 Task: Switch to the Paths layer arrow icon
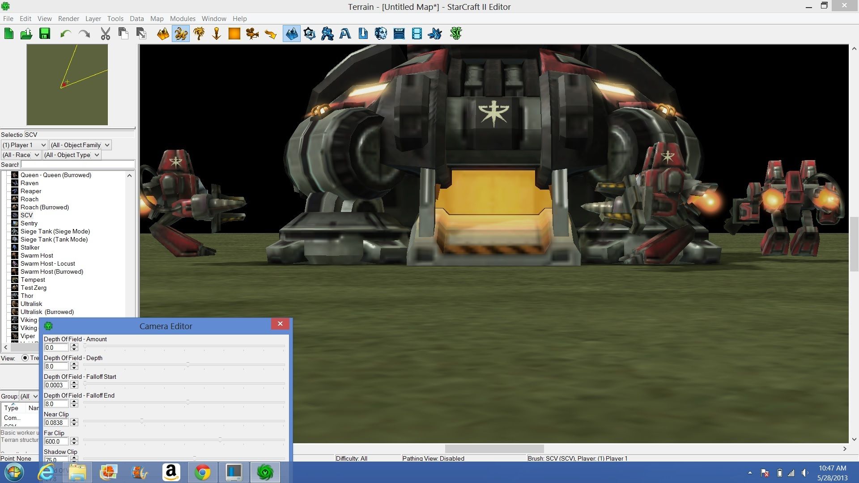pyautogui.click(x=270, y=34)
